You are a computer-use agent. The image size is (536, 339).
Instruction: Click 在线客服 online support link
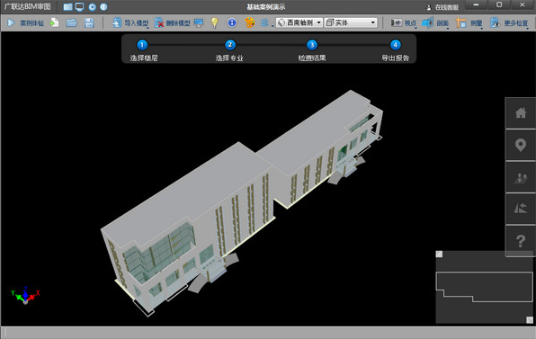pos(442,7)
